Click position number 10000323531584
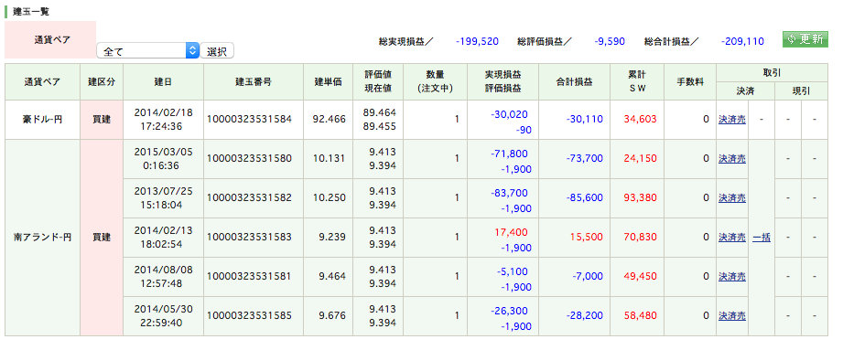Image resolution: width=843 pixels, height=350 pixels. tap(250, 120)
